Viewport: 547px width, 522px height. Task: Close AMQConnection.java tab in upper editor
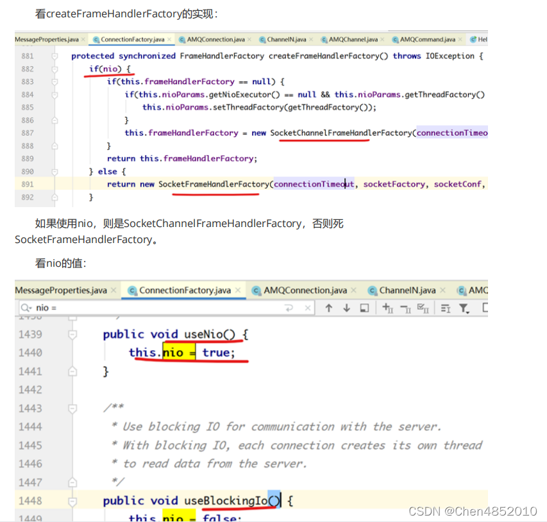pos(249,39)
